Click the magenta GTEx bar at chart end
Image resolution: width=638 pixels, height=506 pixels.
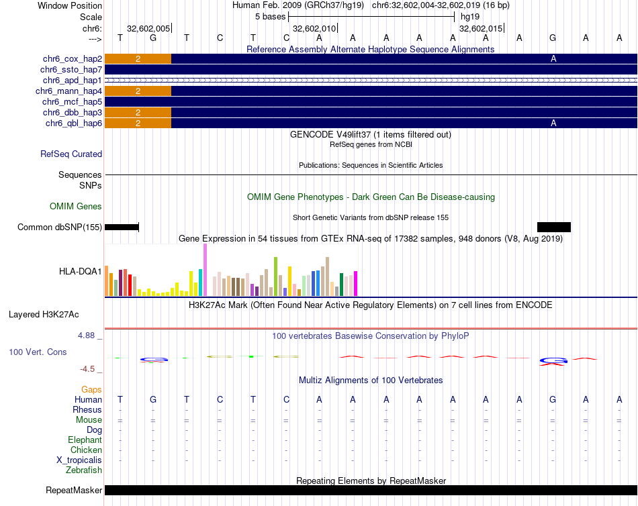click(x=355, y=283)
